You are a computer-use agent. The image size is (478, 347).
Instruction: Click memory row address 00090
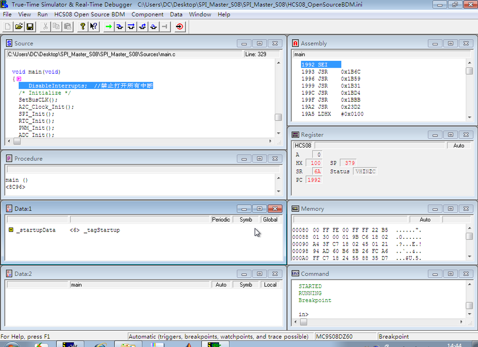300,244
